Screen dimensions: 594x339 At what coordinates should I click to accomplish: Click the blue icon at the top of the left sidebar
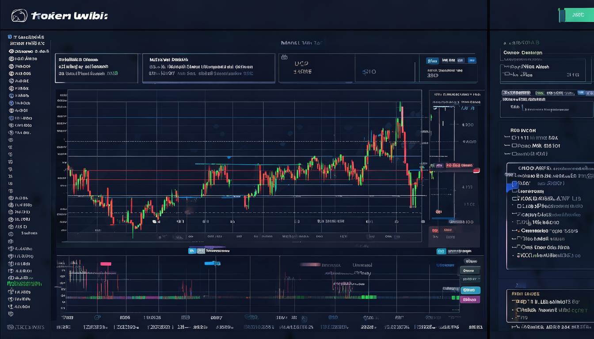[x=10, y=37]
